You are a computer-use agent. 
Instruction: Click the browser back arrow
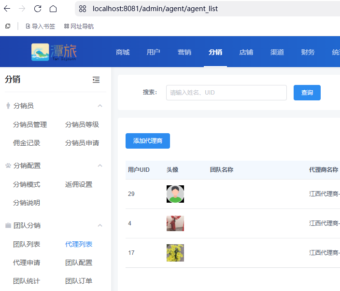(x=7, y=9)
